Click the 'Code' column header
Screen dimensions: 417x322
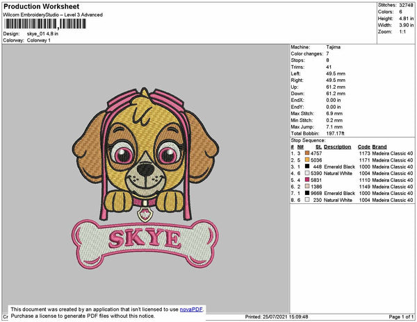(363, 147)
